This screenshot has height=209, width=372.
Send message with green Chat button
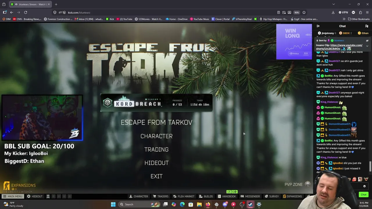(x=364, y=194)
